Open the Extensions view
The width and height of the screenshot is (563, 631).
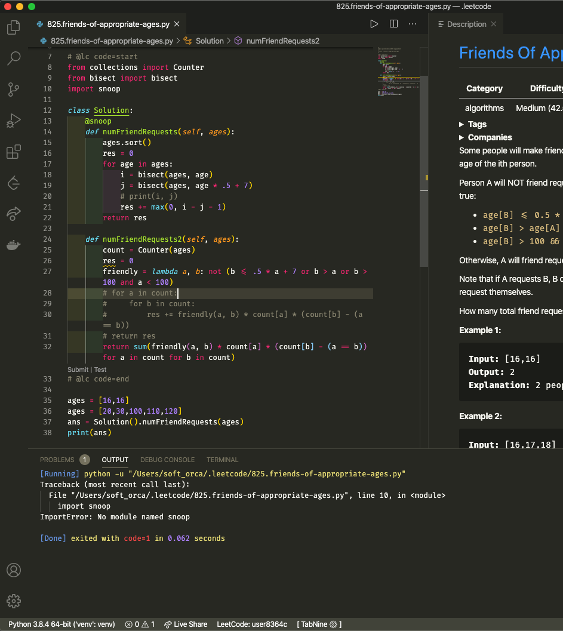(x=13, y=152)
